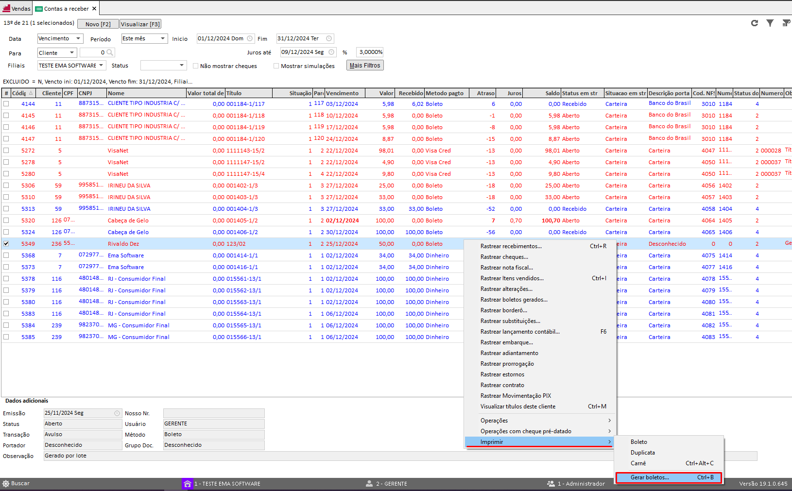
Task: Check the row checkbox for code 5272
Action: point(6,150)
